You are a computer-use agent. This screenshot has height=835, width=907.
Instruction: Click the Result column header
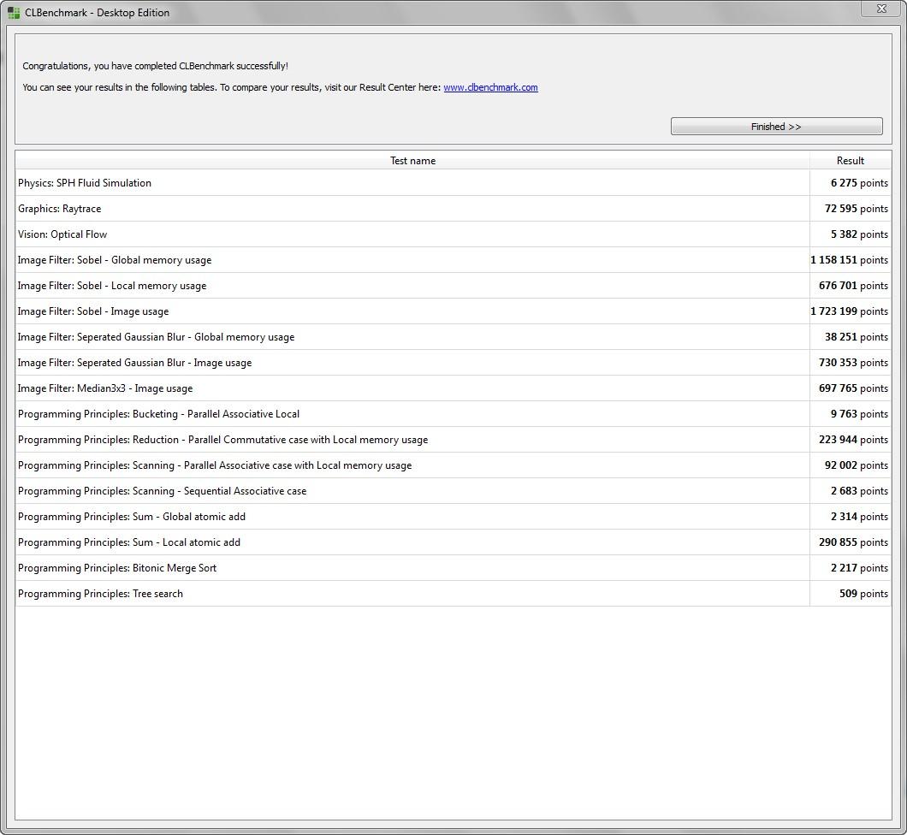tap(850, 161)
